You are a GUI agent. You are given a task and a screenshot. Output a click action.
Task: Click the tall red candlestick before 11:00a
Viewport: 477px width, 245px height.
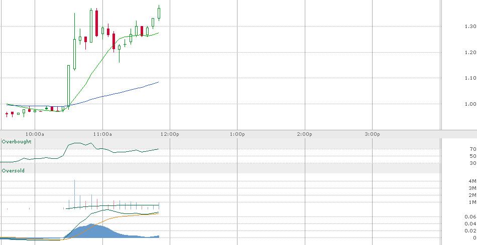pyautogui.click(x=97, y=23)
